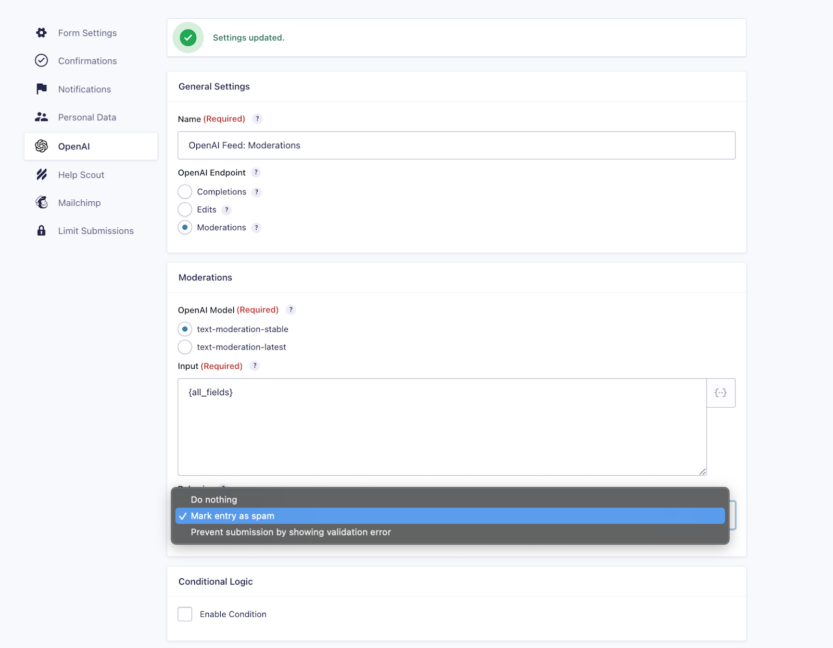This screenshot has width=833, height=648.
Task: Click the 'Moderations' section heading
Action: point(205,277)
